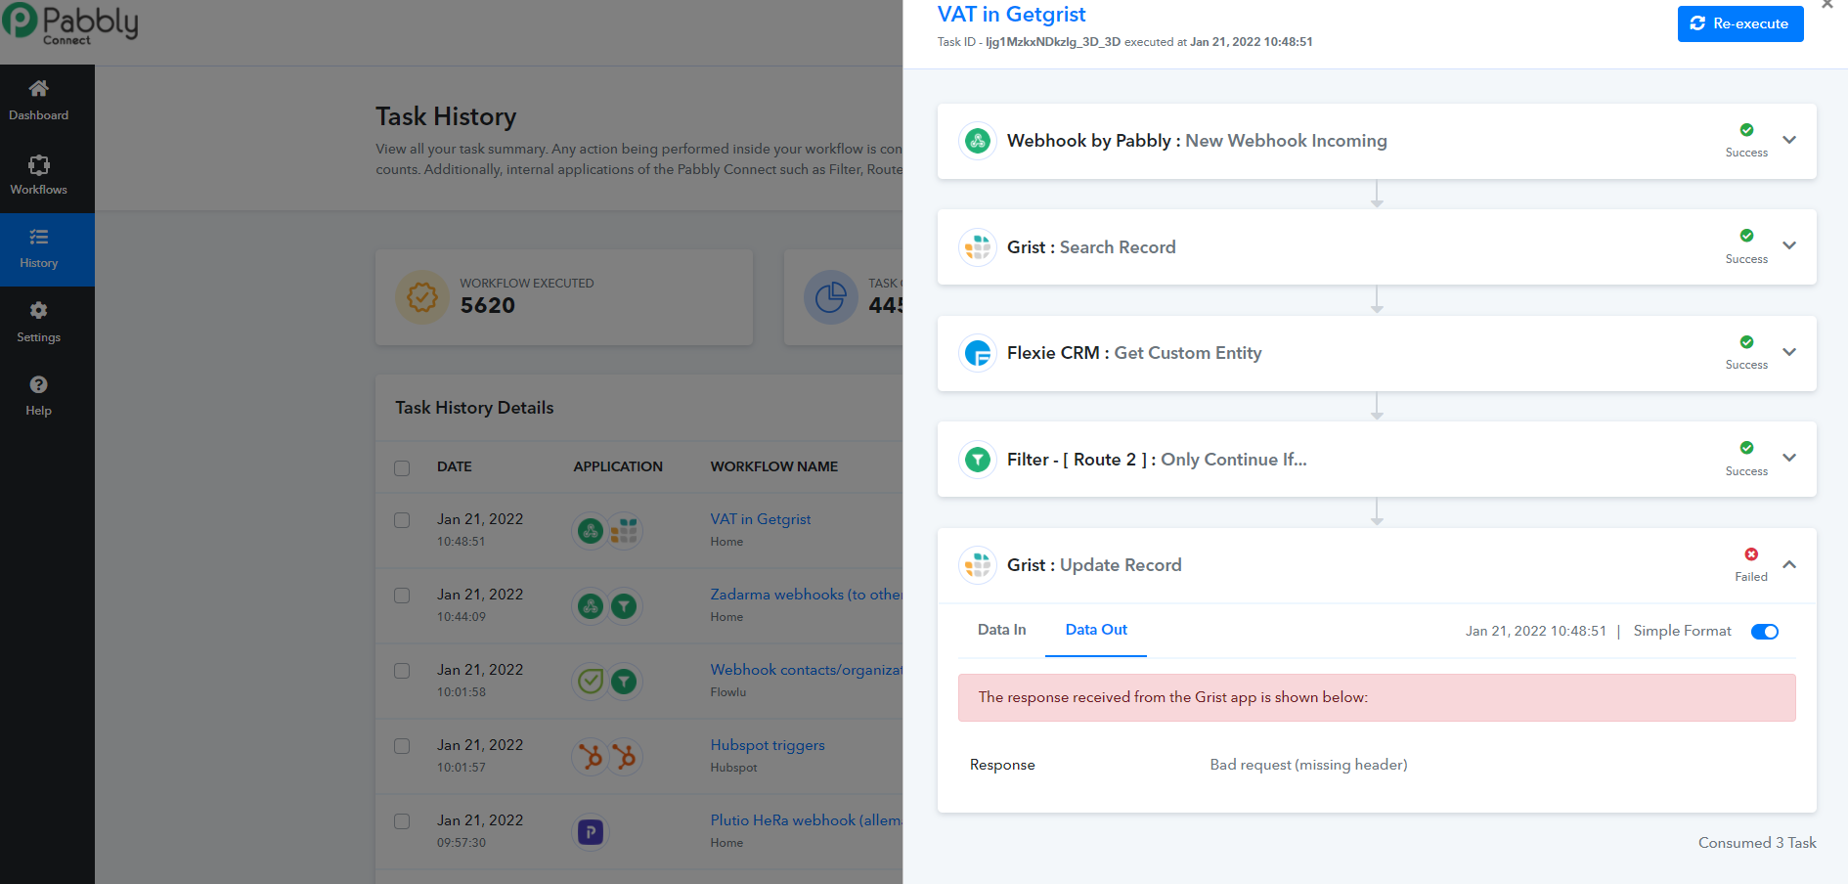Click the 'Response' field label
1848x884 pixels.
point(1002,765)
